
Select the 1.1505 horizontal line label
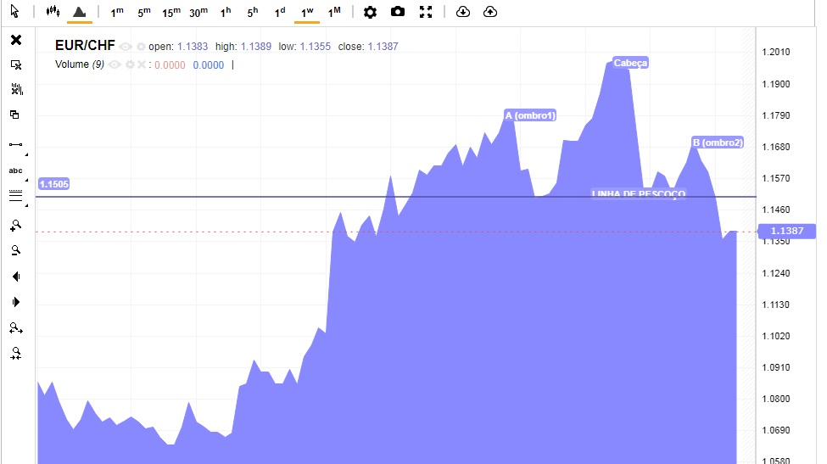[x=54, y=184]
